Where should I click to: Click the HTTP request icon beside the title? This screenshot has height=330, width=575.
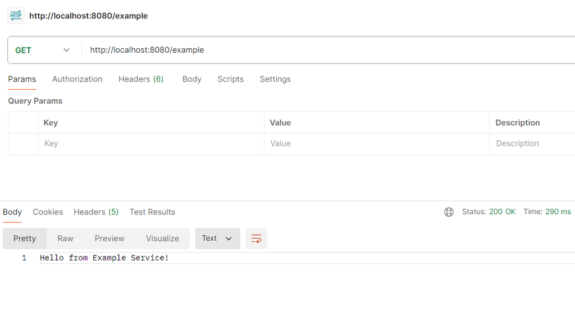[x=16, y=16]
